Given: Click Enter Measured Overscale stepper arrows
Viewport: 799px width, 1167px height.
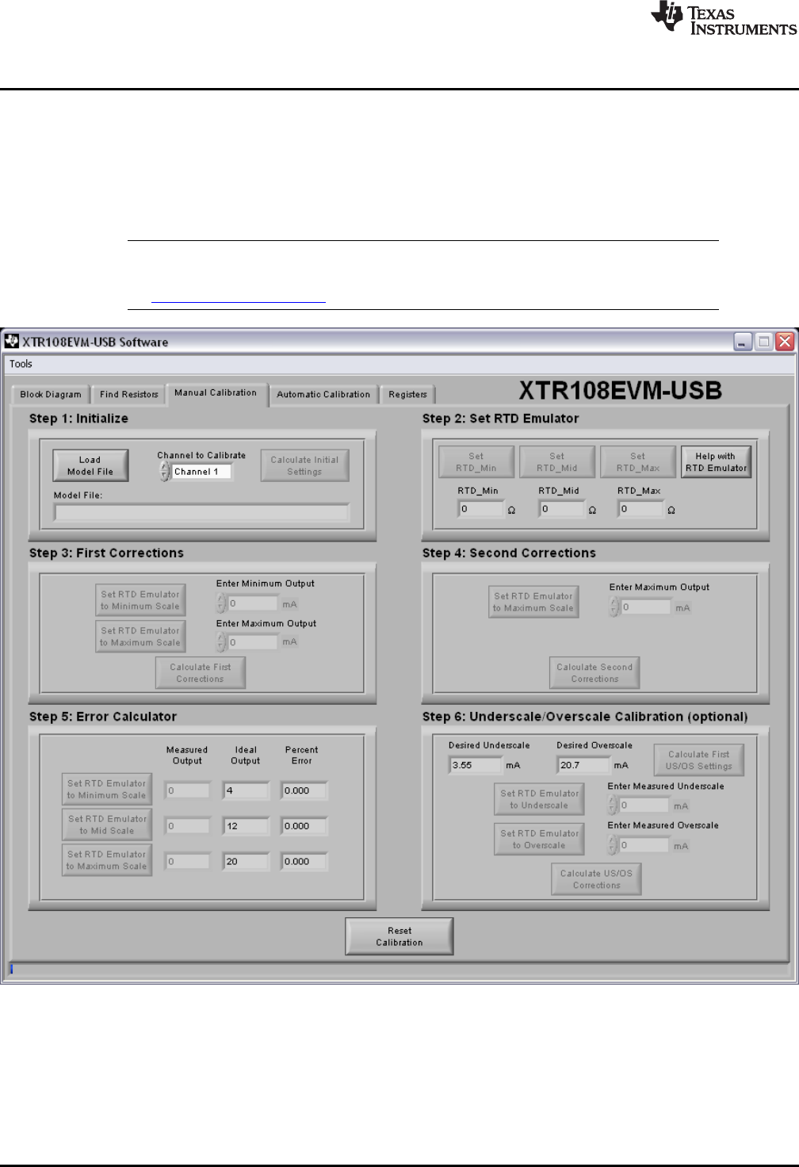Looking at the screenshot, I should [x=613, y=846].
